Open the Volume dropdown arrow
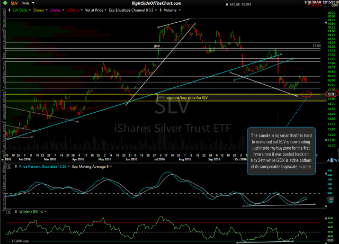Image resolution: width=339 pixels, height=244 pixels. click(180, 10)
